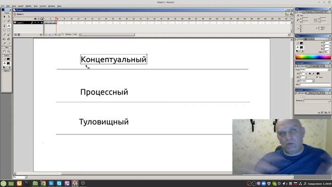Image resolution: width=332 pixels, height=187 pixels.
Task: Toggle the Kern checkbox
Action: [317, 77]
